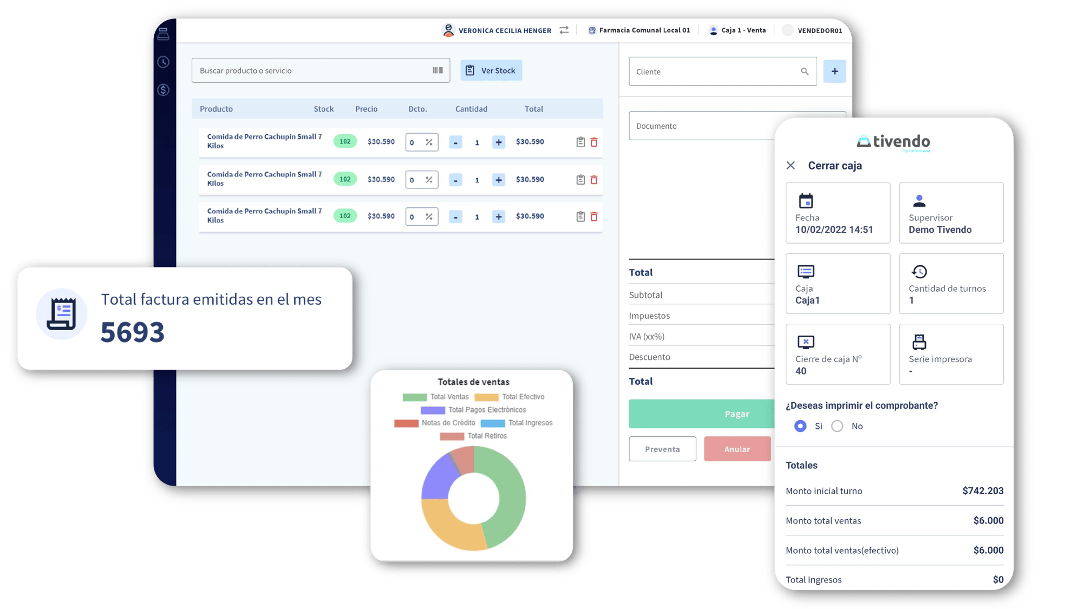
Task: Close the Cerrar caja panel
Action: [791, 166]
